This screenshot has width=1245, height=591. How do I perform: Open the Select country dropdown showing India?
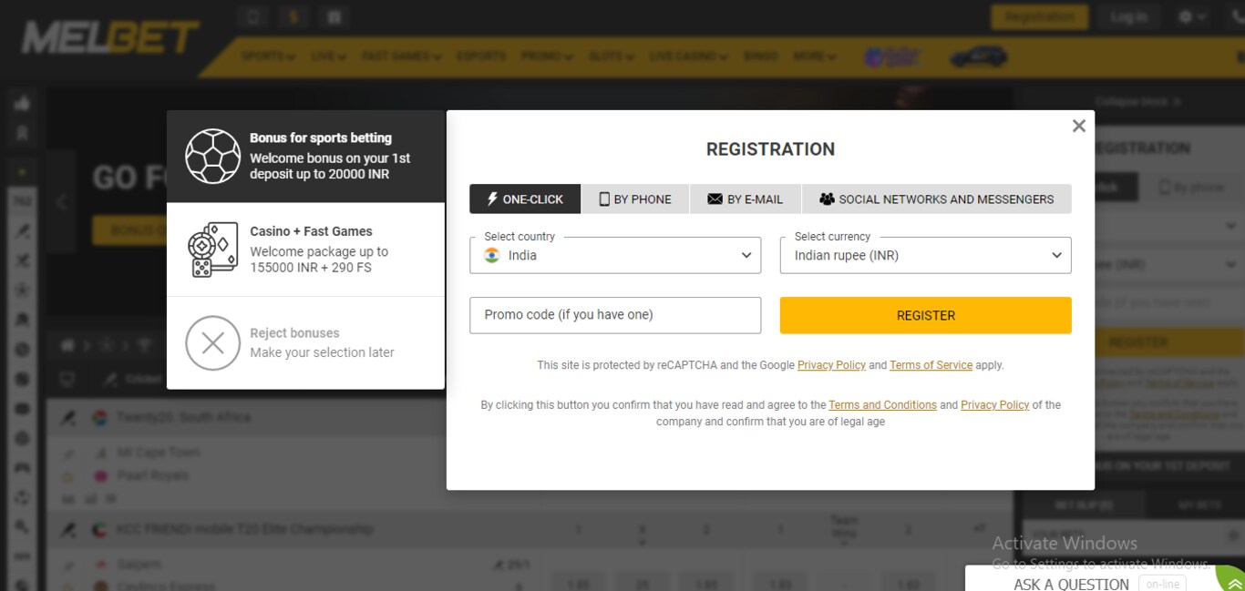tap(615, 255)
